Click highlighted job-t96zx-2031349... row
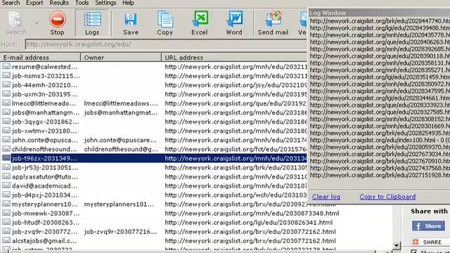Screen dimensions: 450x253 click(x=154, y=158)
